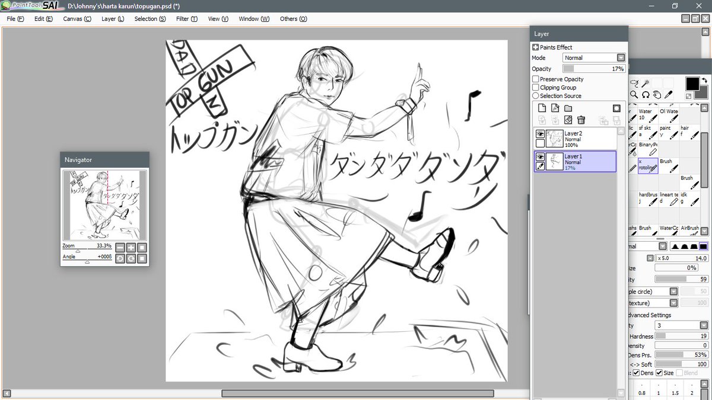Rotate view clockwise in Navigator
This screenshot has height=400, width=712.
click(x=131, y=258)
